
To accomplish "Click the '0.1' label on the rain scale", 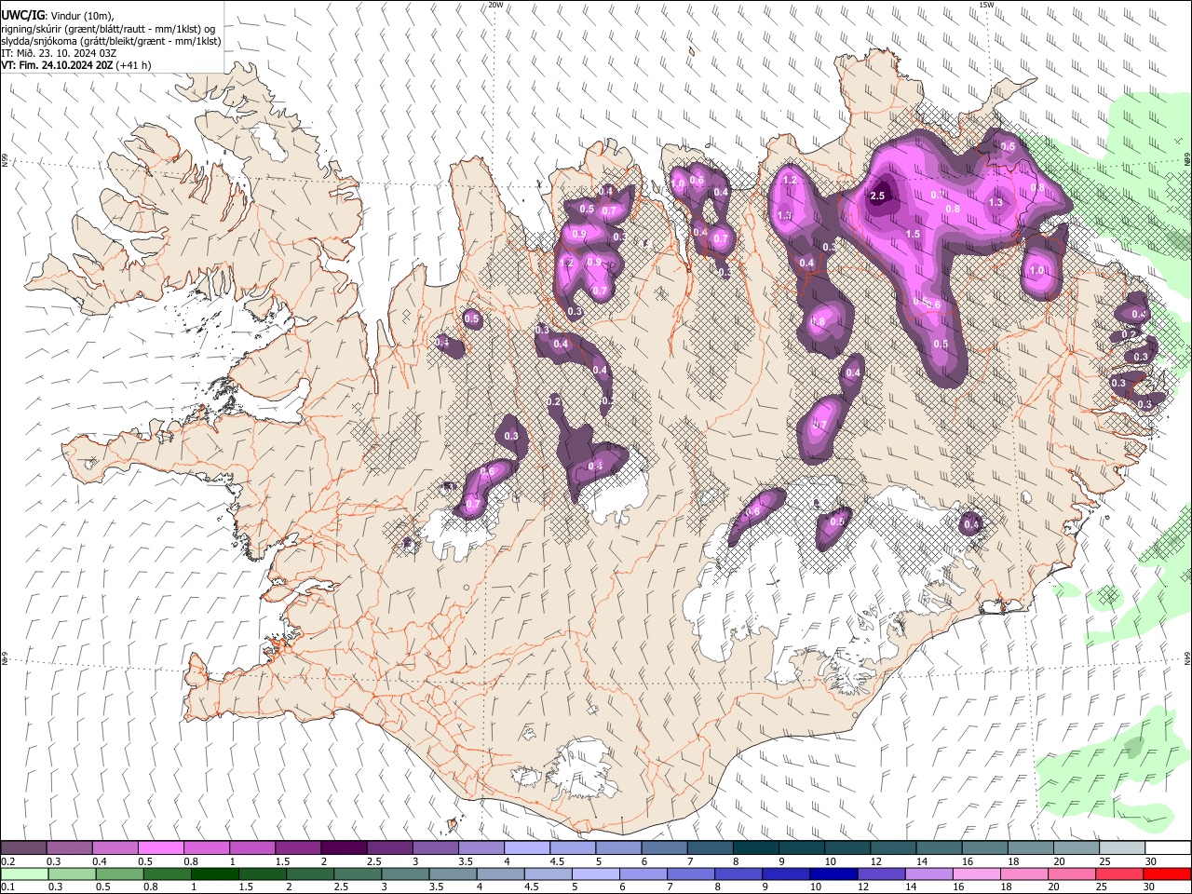I will pos(7,887).
